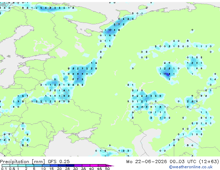Click the '25' legend label
This screenshot has height=170, width=220.
click(x=67, y=169)
